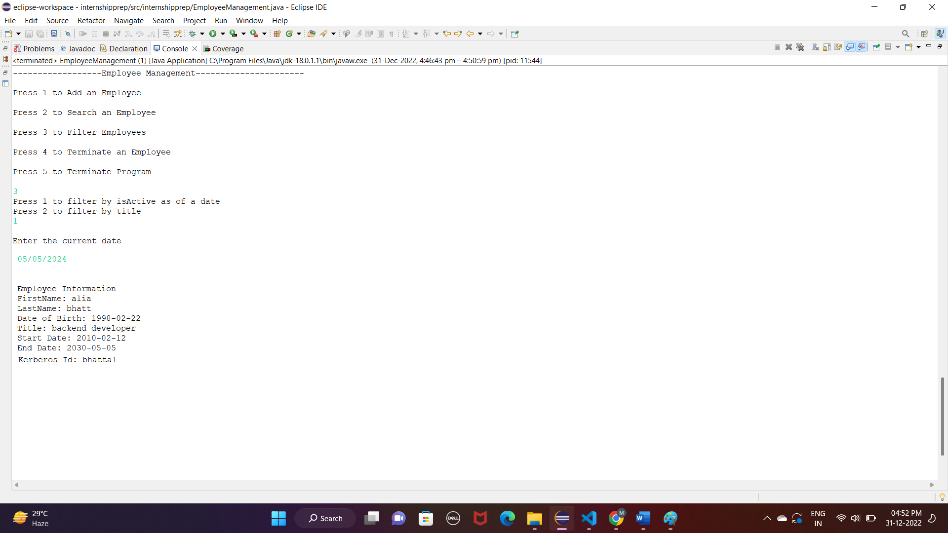This screenshot has height=533, width=948.
Task: Click the New Java Class icon
Action: pos(289,34)
